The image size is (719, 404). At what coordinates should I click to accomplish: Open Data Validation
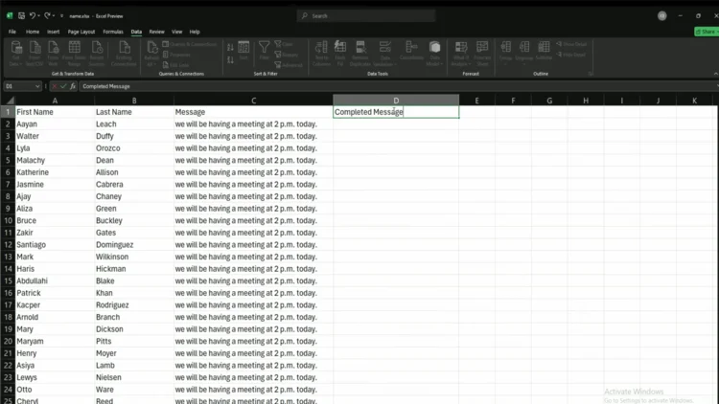tap(385, 54)
